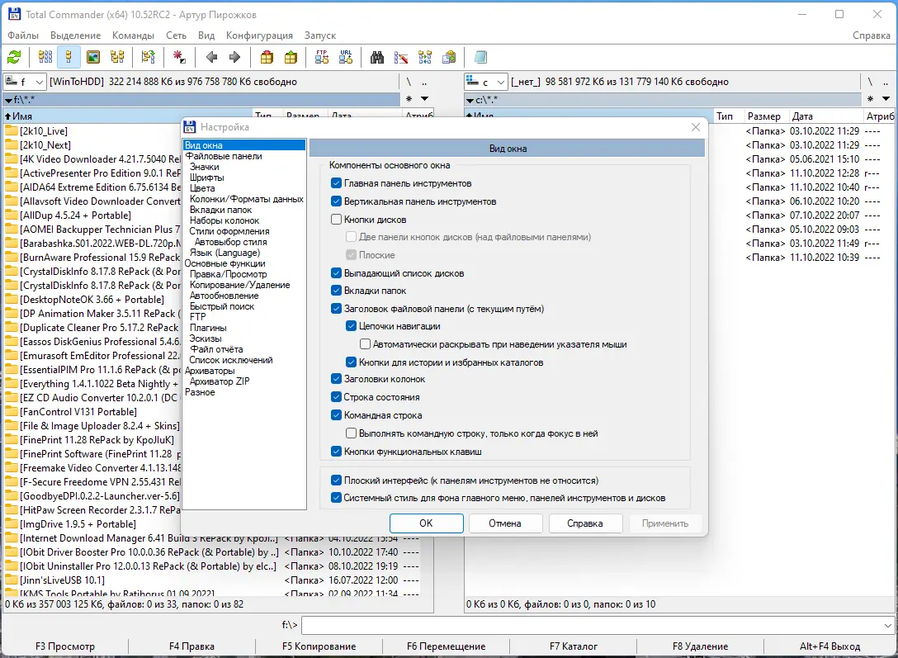The image size is (898, 658).
Task: Enable Автоматически раскрывать при наведении указателя мыши
Action: click(365, 344)
